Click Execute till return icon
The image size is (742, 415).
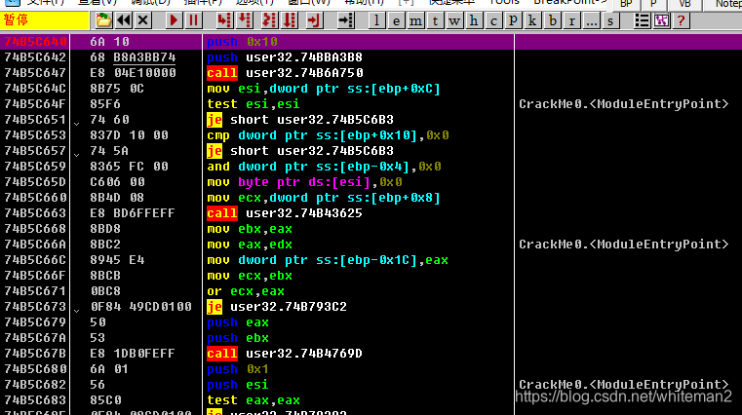coord(314,20)
